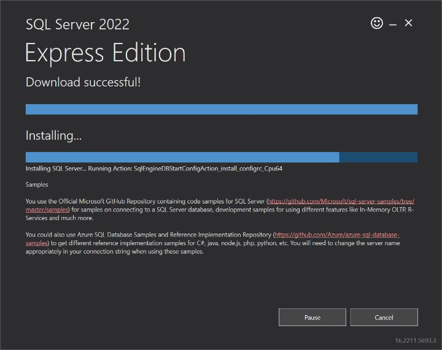Close the SQL Server installer window
The height and width of the screenshot is (350, 442).
point(408,23)
